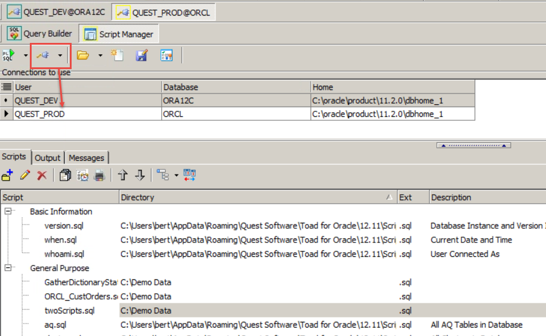Click the add connection plug icon
This screenshot has width=546, height=336.
(43, 55)
